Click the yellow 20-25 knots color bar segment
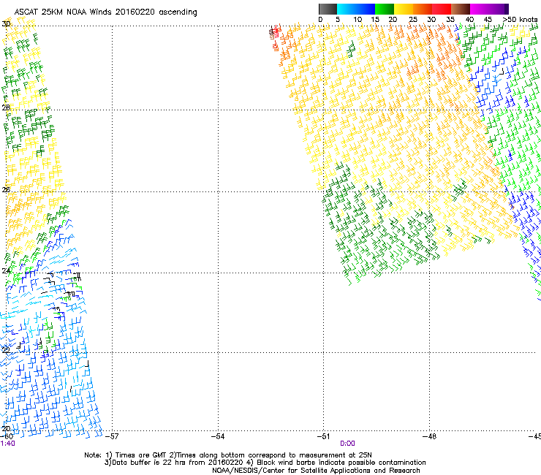Viewport: 541px width, 475px height. coord(404,9)
